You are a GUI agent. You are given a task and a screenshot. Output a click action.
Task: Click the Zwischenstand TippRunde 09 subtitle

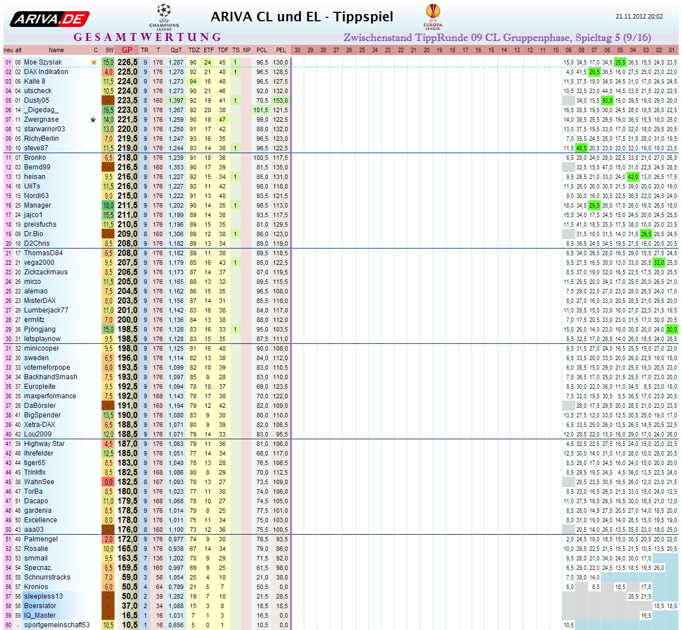click(497, 38)
